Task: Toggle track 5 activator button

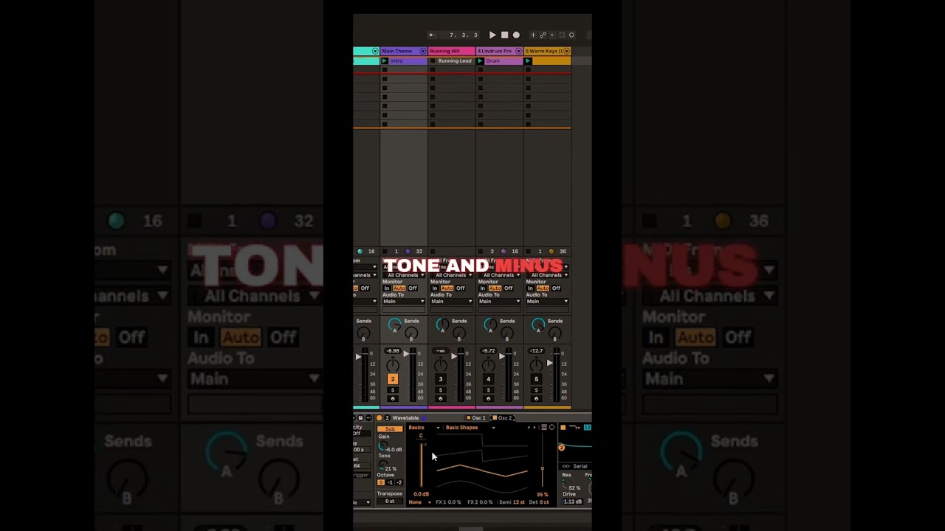Action: click(536, 379)
